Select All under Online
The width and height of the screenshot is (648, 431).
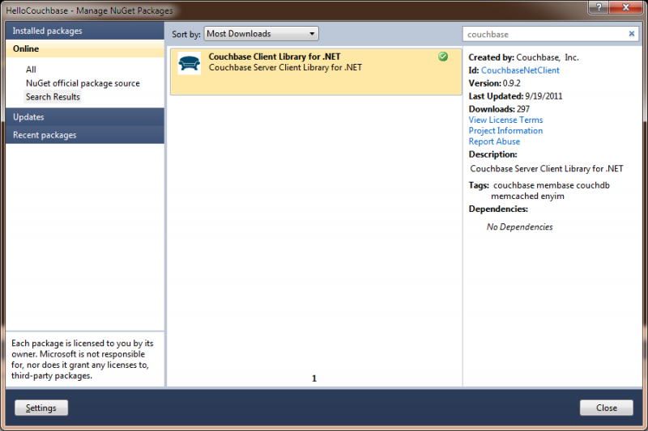(31, 70)
